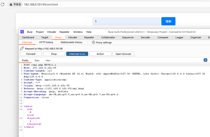Select the Proxy tab
Screen dimensions: 210x137
coord(58,37)
